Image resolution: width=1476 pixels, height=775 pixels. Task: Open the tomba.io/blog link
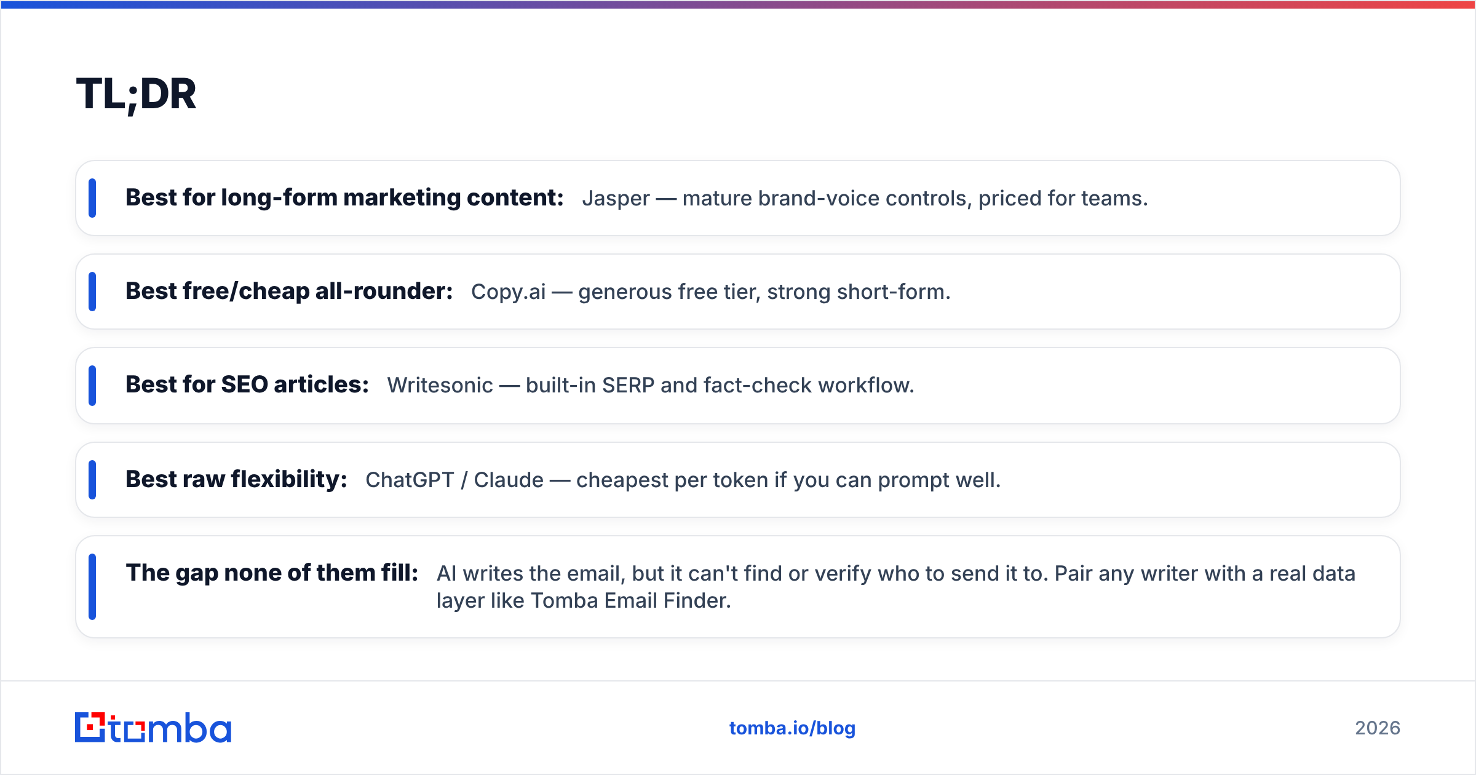click(x=792, y=728)
